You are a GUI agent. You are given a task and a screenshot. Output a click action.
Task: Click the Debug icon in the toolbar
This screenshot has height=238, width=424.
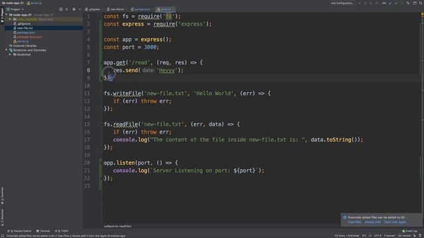tap(365, 3)
